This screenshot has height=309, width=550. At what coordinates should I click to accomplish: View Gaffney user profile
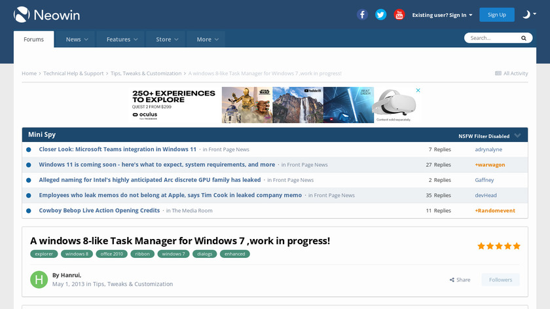(x=484, y=180)
